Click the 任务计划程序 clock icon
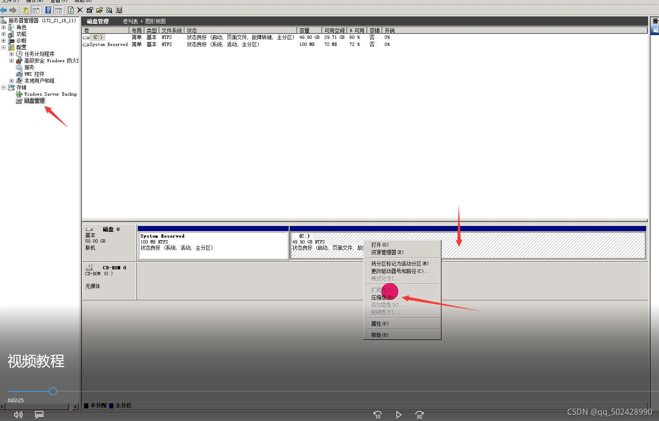The image size is (659, 421). click(x=19, y=54)
